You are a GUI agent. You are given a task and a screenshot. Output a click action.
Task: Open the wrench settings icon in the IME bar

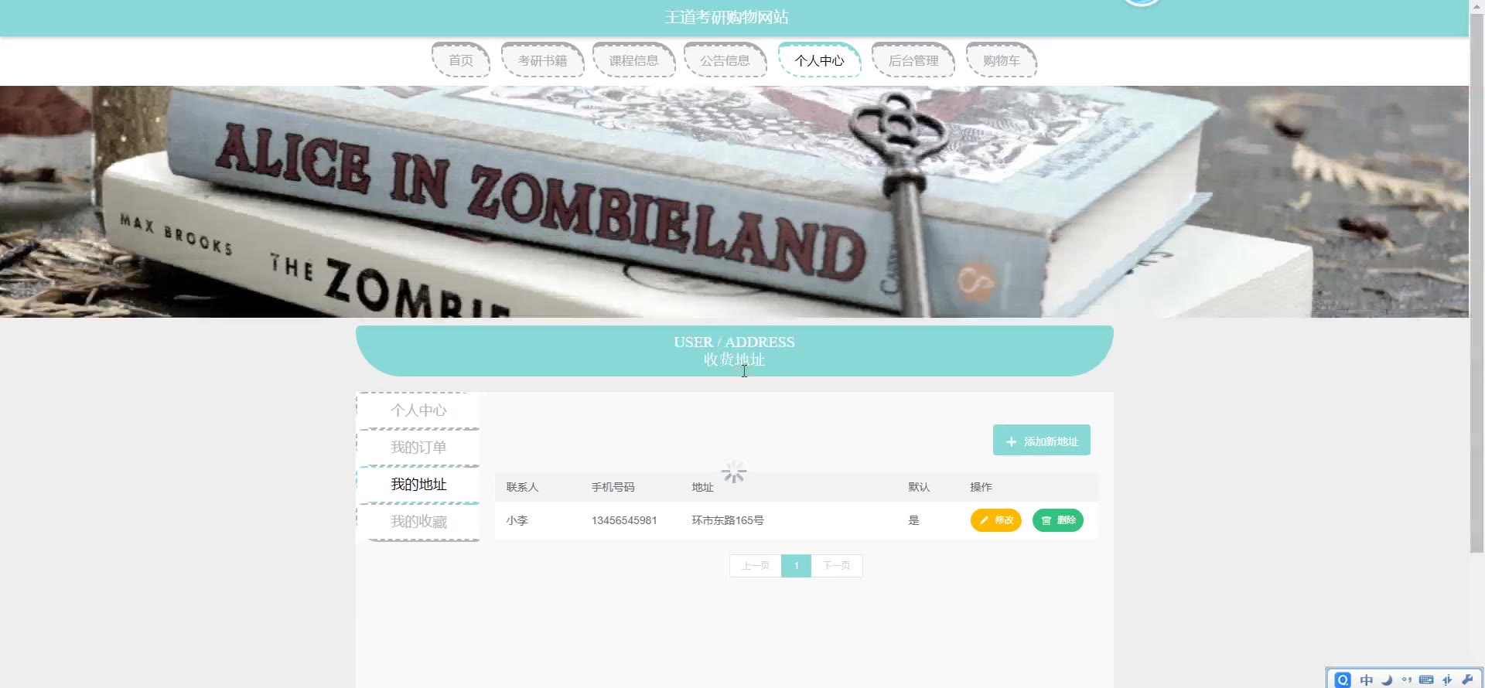click(x=1467, y=680)
